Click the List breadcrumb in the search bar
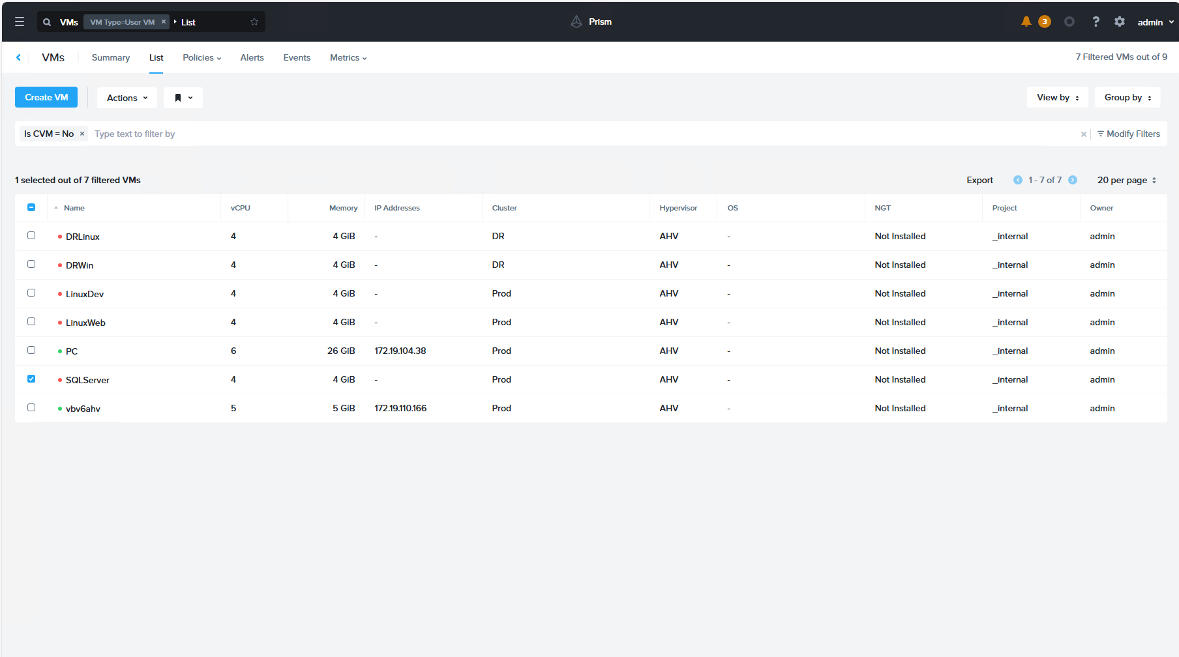 tap(188, 22)
